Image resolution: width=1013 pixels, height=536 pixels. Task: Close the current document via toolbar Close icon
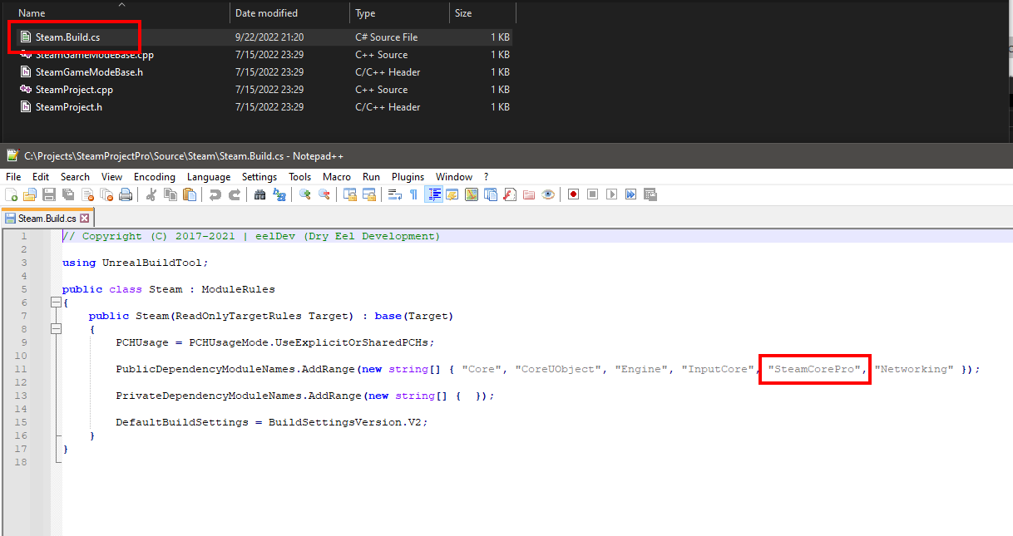point(87,194)
